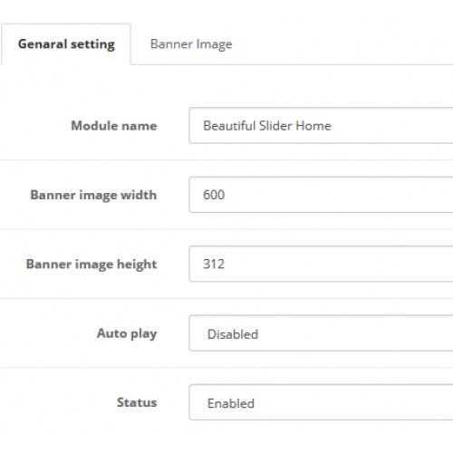Click the Banner image width label
This screenshot has height=453, width=453.
93,195
